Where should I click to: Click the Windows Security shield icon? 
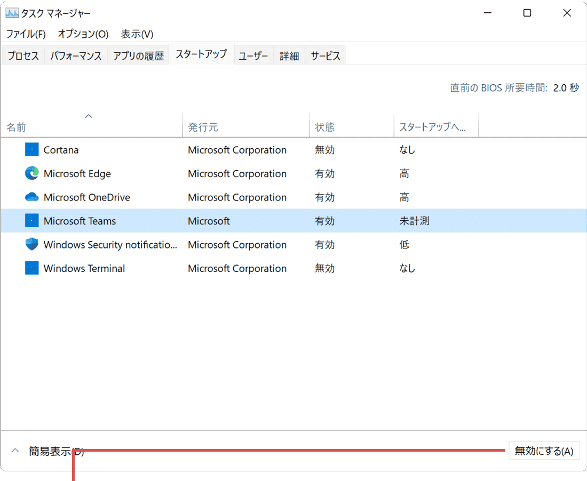click(32, 244)
